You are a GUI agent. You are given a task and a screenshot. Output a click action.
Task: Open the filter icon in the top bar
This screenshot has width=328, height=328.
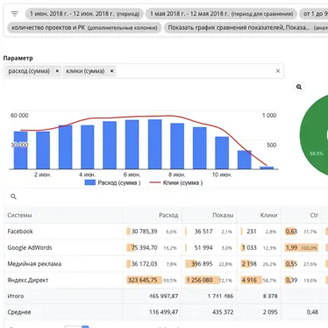15,14
